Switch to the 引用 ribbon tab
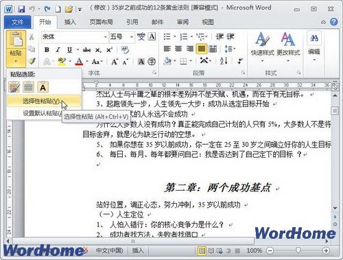The height and width of the screenshot is (260, 343). point(132,22)
